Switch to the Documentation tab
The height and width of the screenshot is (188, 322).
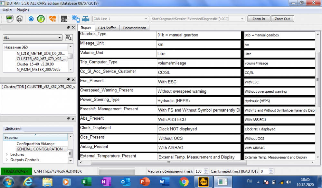click(135, 28)
